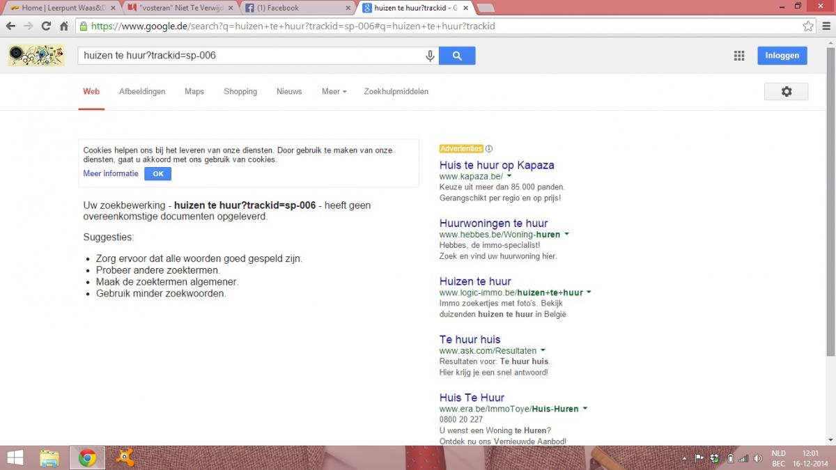Open the Chrome hamburger menu
Image resolution: width=836 pixels, height=470 pixels.
click(826, 26)
